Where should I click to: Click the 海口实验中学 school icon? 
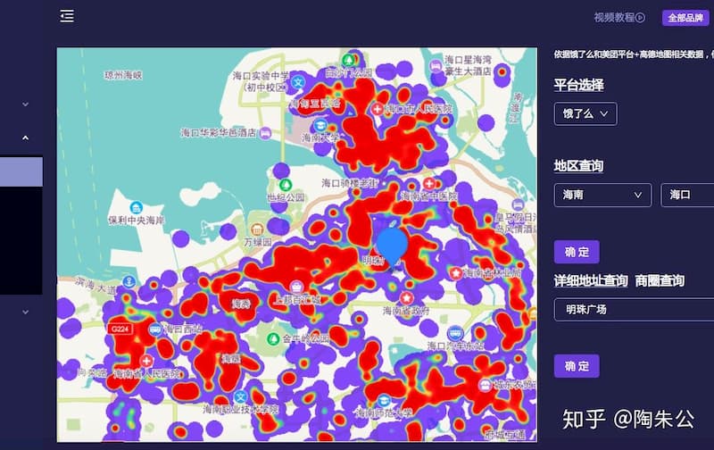(298, 82)
